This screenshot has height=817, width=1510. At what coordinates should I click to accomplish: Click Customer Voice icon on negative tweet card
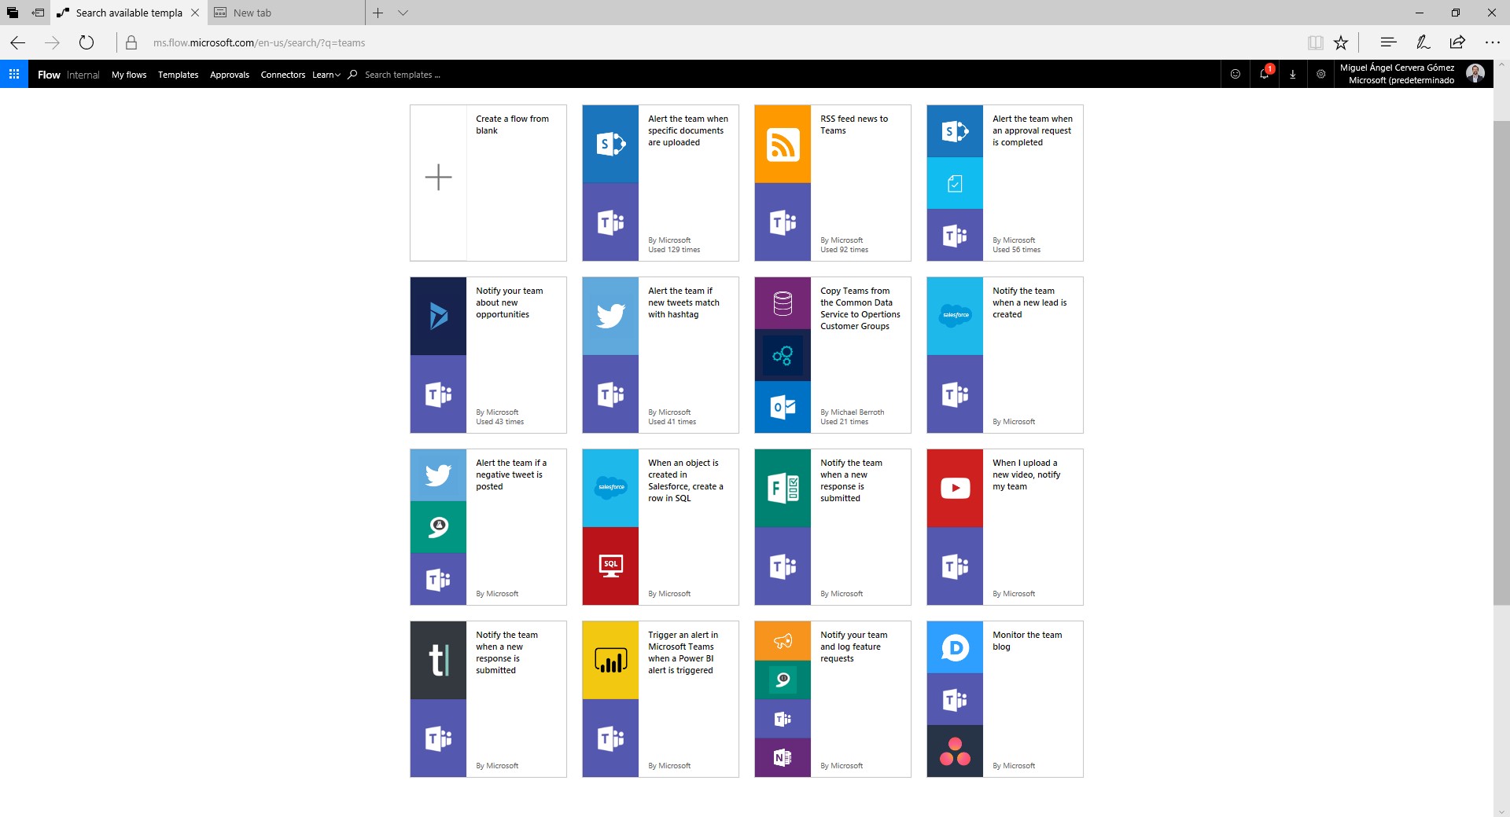coord(438,527)
